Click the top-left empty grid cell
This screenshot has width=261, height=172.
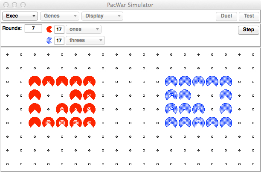[7, 54]
